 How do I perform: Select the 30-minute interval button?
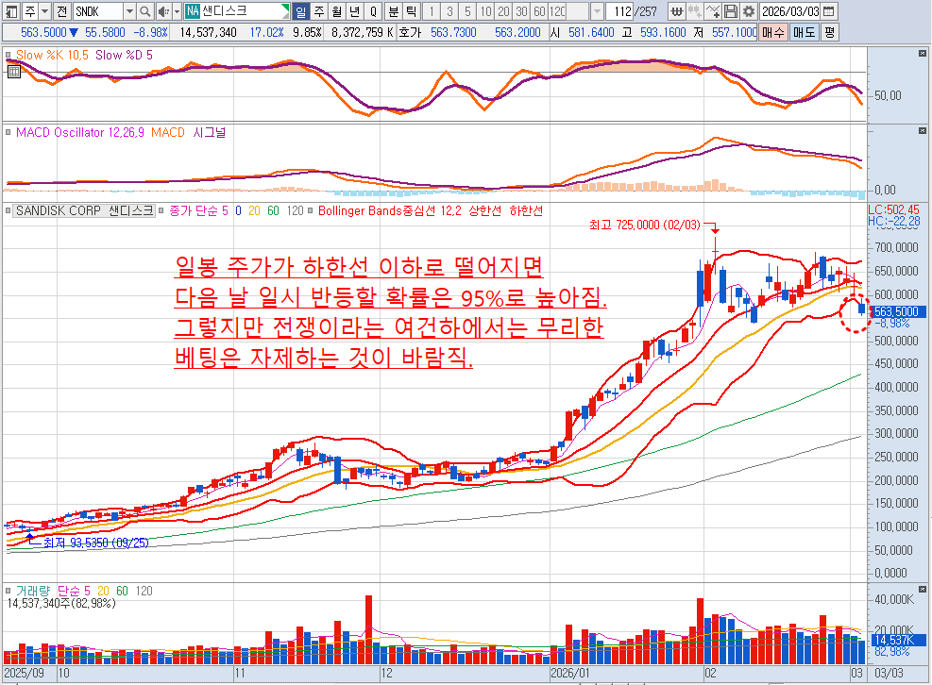tap(519, 11)
